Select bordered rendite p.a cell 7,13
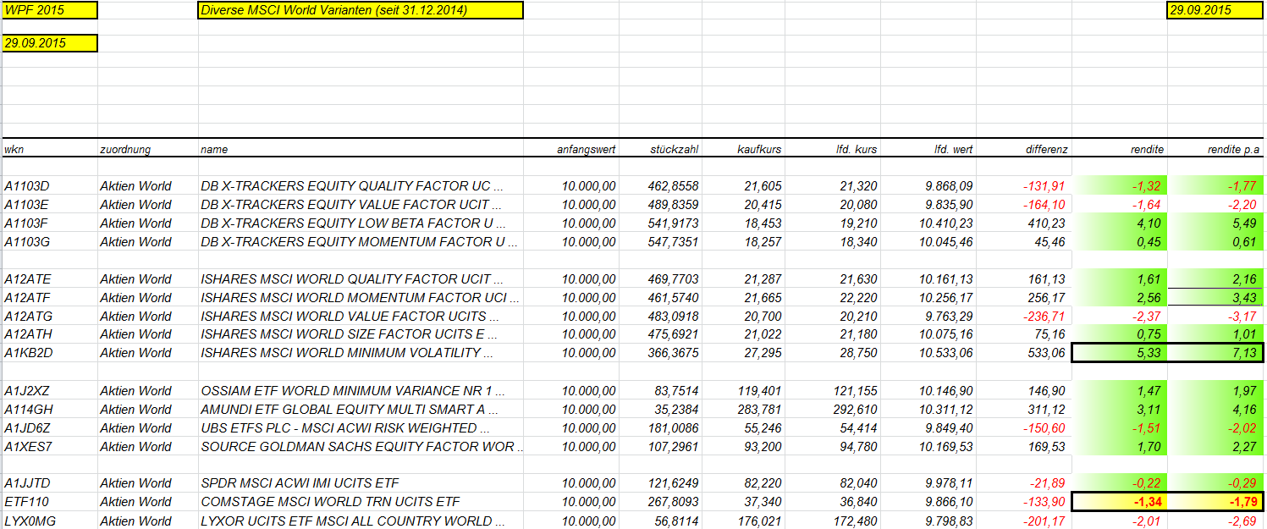 coord(1215,352)
